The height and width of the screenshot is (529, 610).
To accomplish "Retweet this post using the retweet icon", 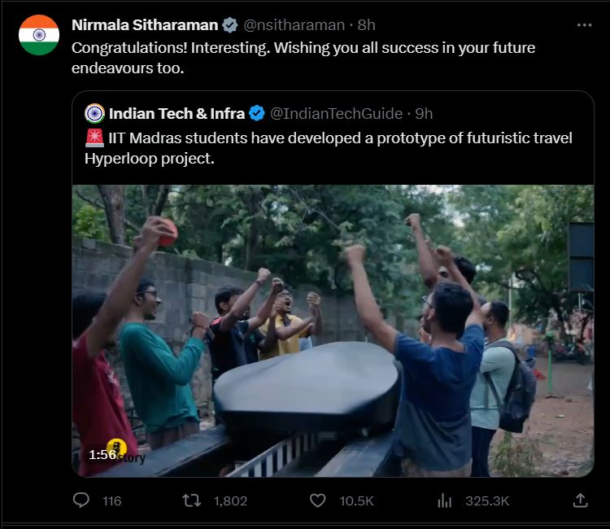I will tap(192, 501).
